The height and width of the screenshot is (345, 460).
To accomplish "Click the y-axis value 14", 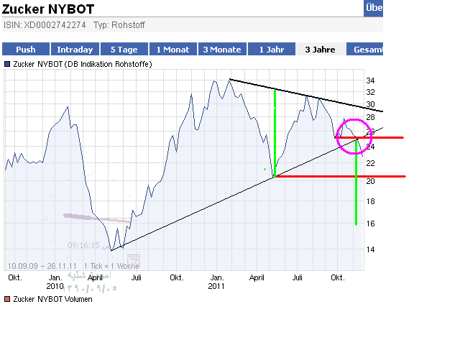I will pos(371,249).
